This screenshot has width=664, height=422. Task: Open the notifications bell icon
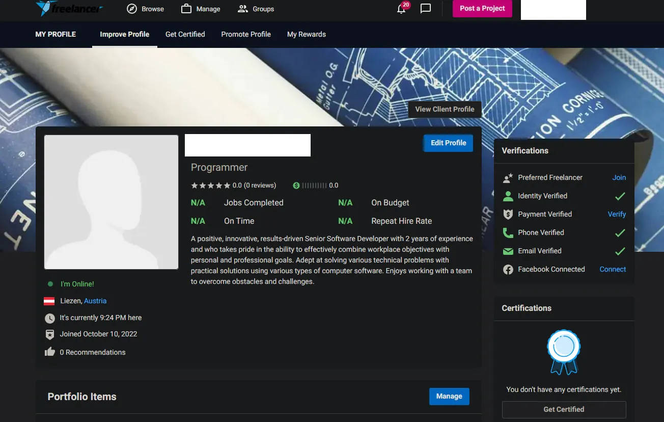(401, 9)
